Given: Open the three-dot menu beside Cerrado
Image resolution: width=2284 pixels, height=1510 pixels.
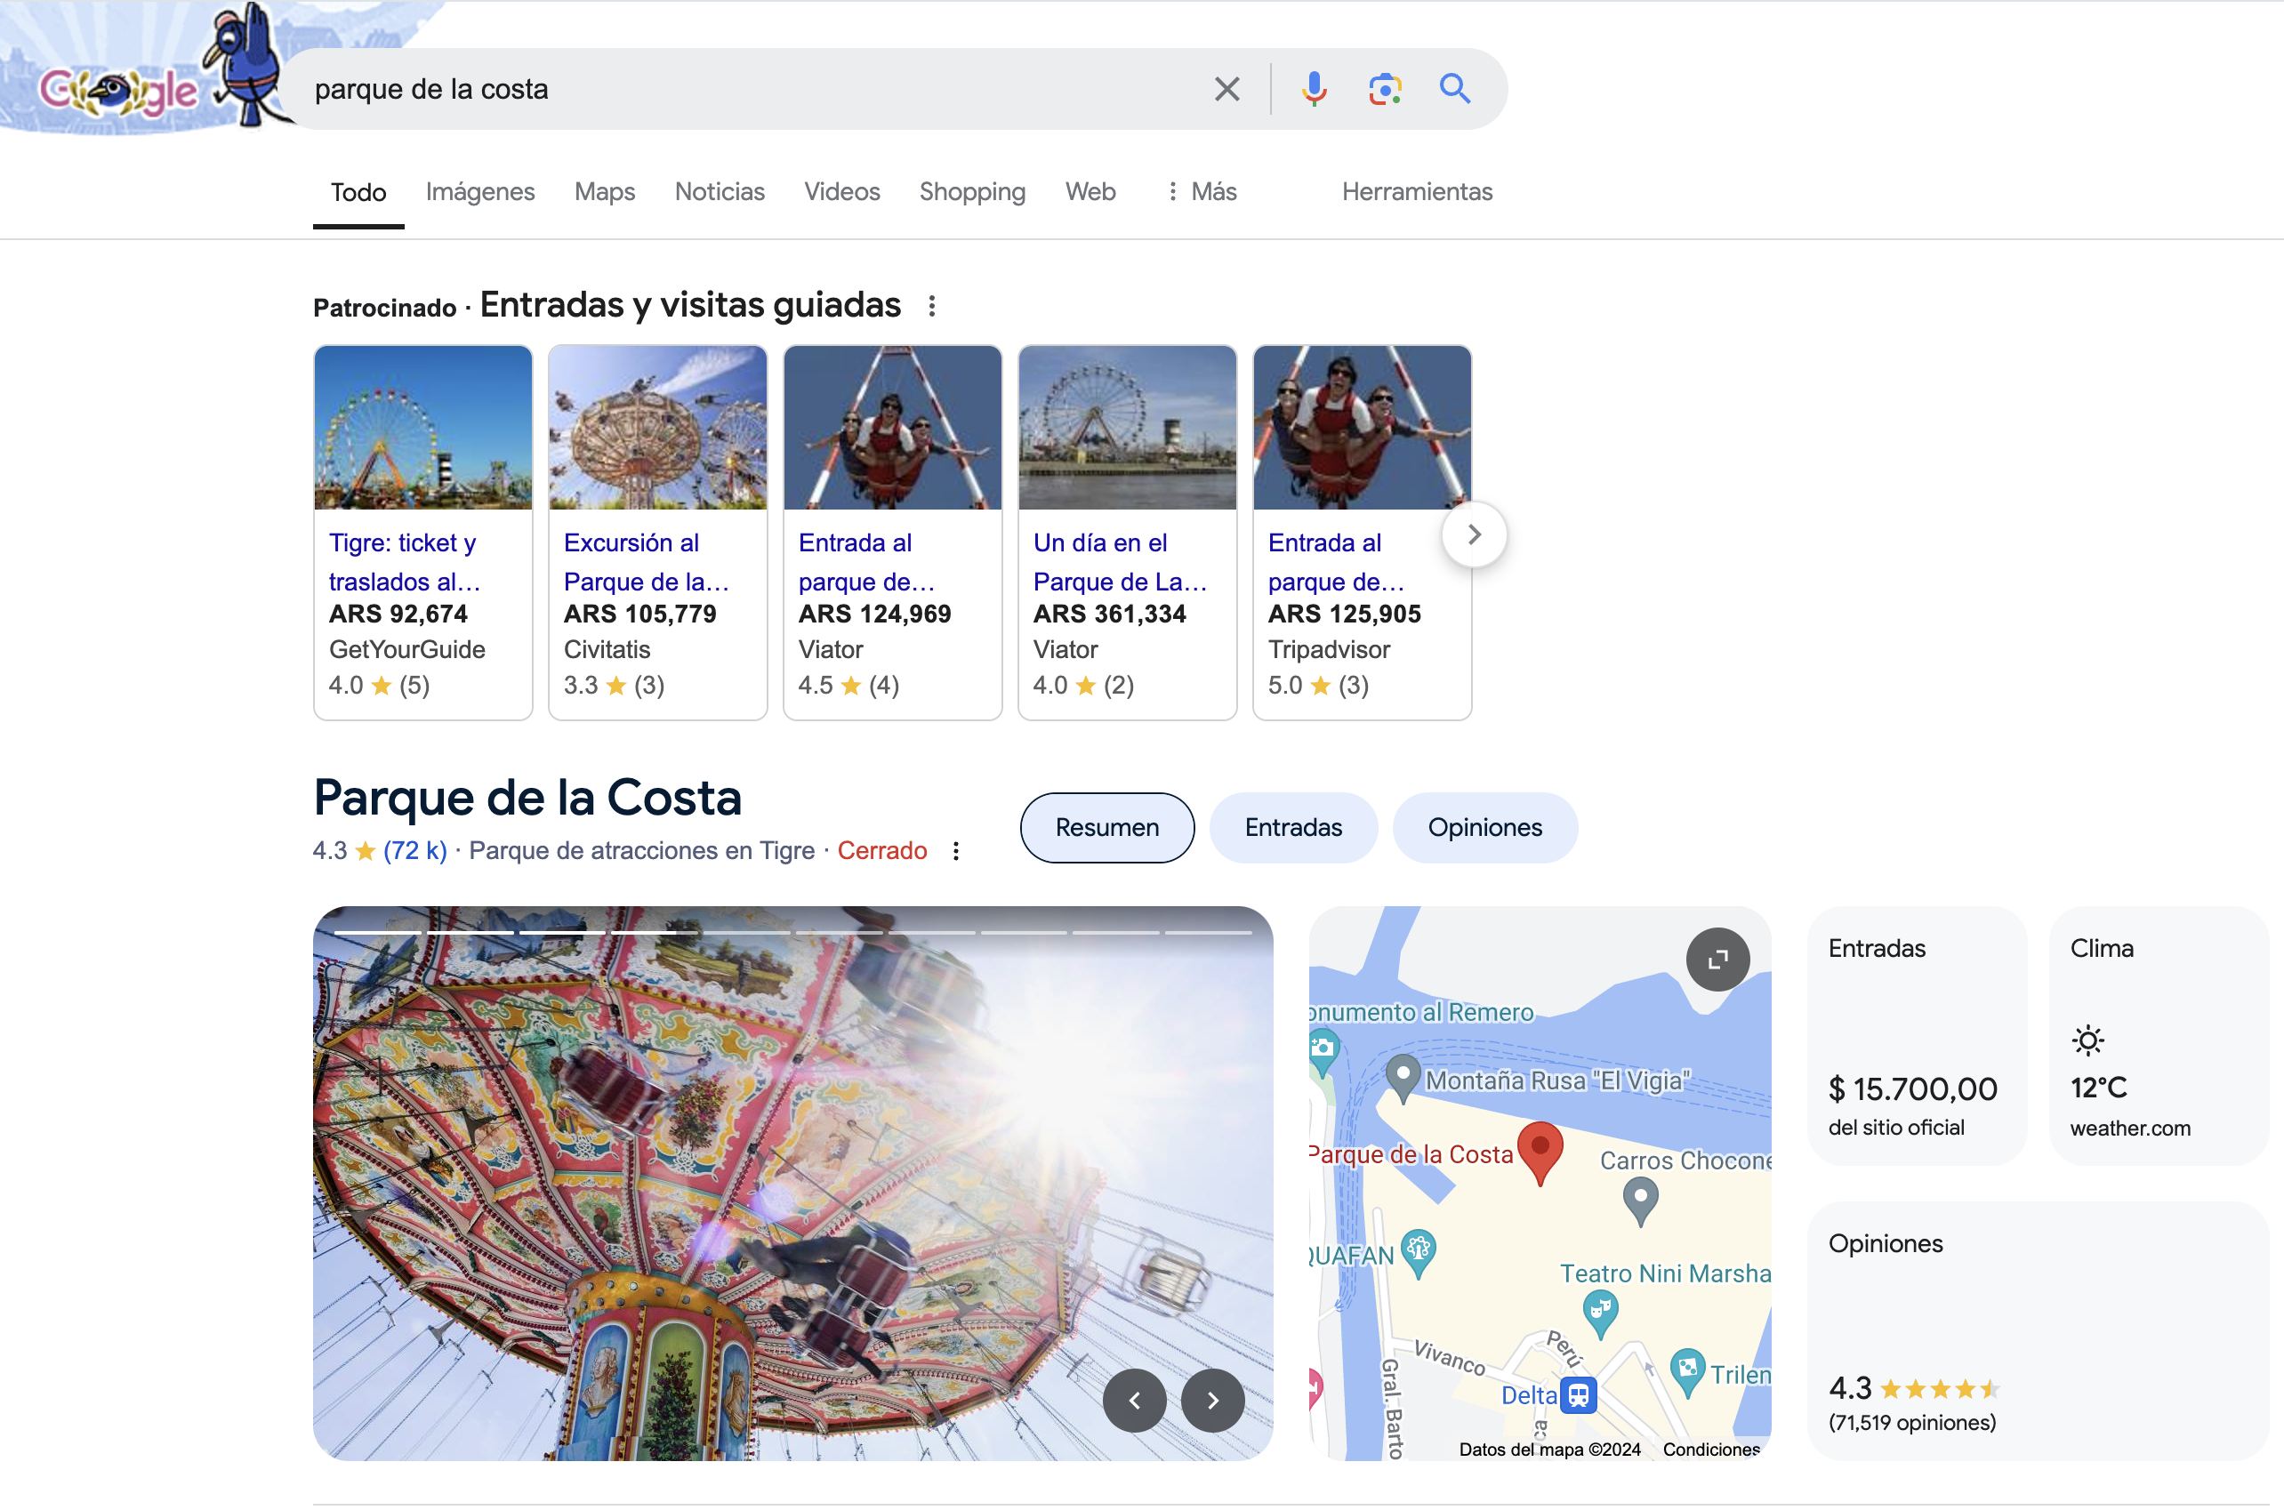Looking at the screenshot, I should point(956,851).
